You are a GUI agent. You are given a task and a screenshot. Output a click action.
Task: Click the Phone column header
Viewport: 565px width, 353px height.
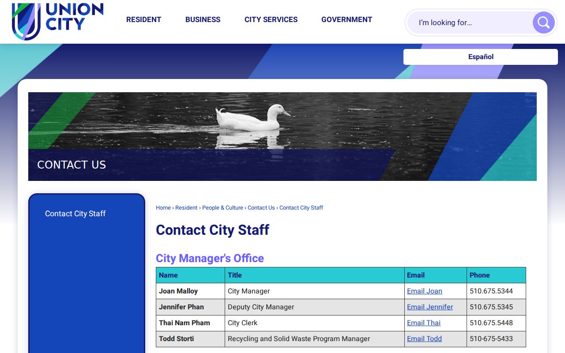(496, 275)
